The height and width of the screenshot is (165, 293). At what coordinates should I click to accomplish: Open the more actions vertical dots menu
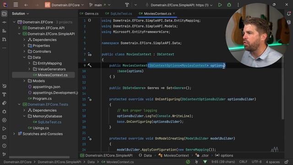[x=238, y=5]
